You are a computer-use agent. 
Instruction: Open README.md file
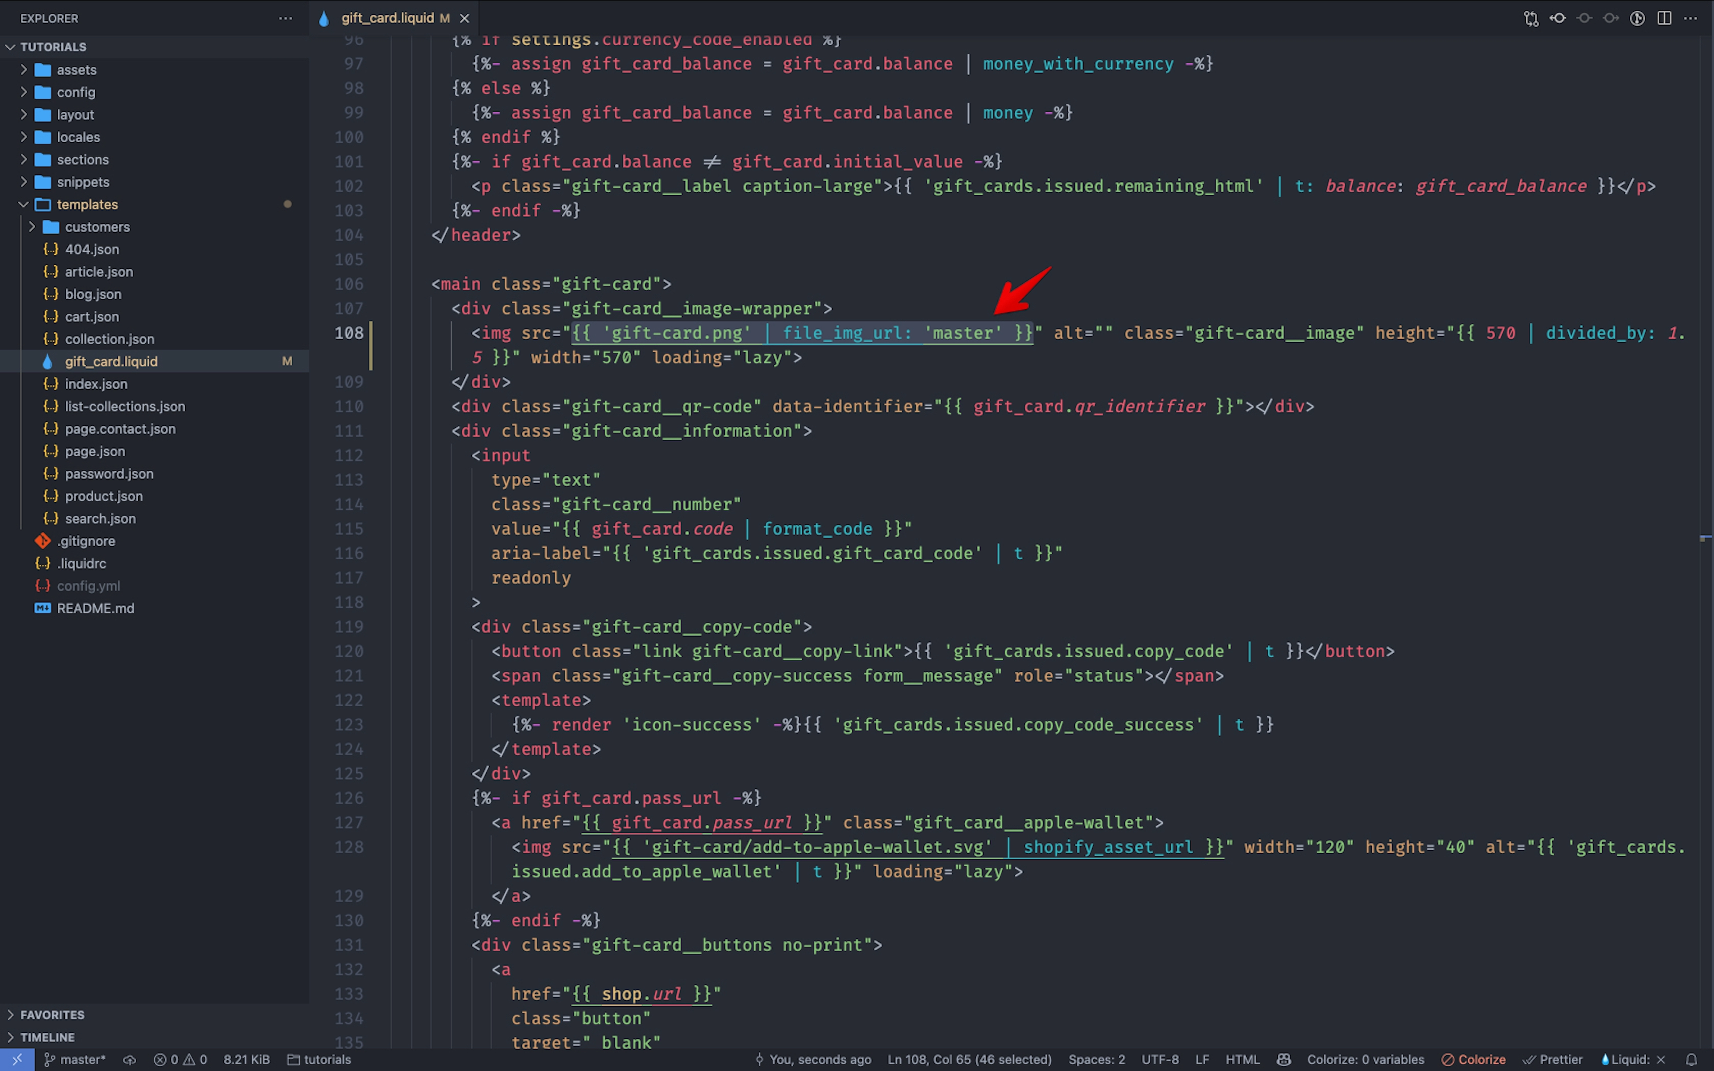(x=154, y=607)
